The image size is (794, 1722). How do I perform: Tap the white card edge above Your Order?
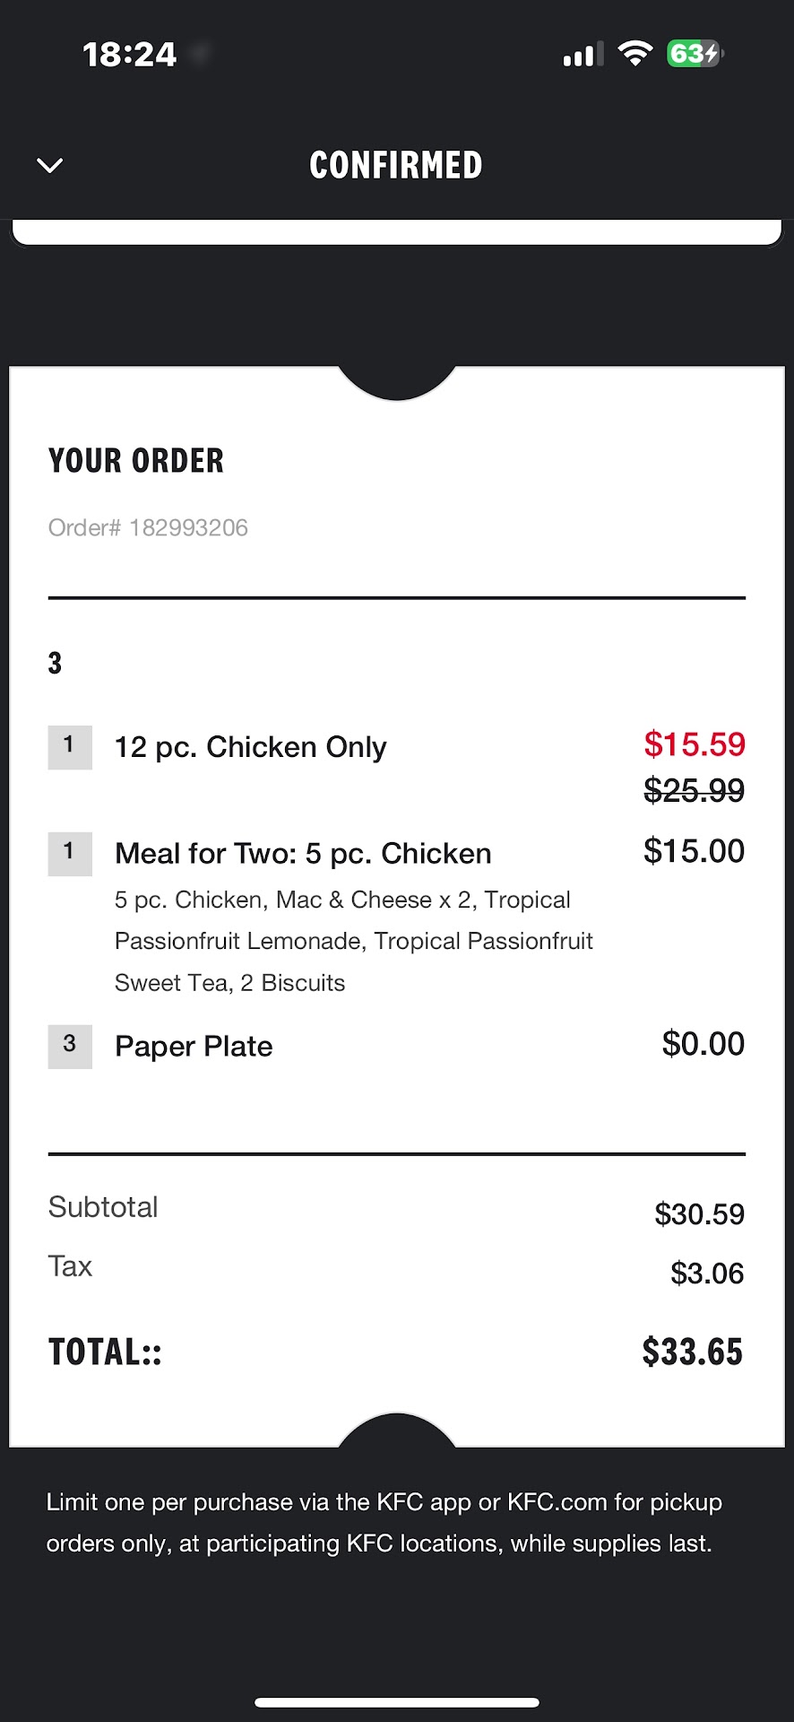pos(396,233)
